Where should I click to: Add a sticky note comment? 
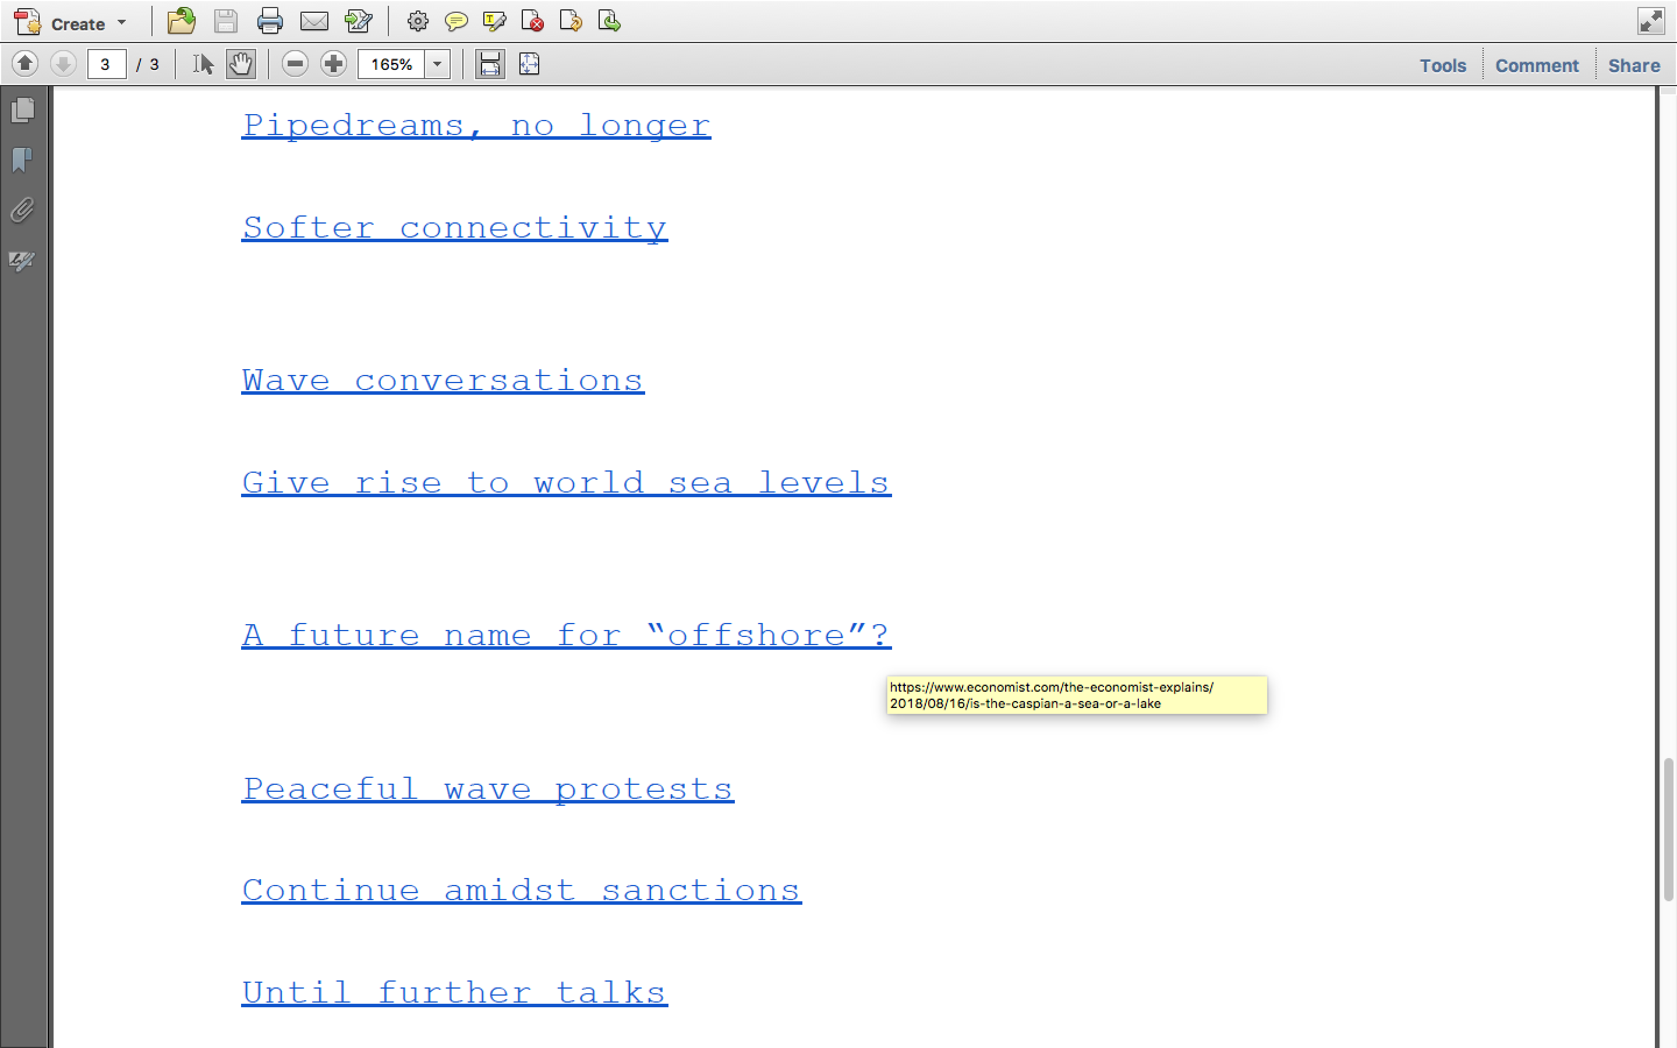pyautogui.click(x=456, y=22)
